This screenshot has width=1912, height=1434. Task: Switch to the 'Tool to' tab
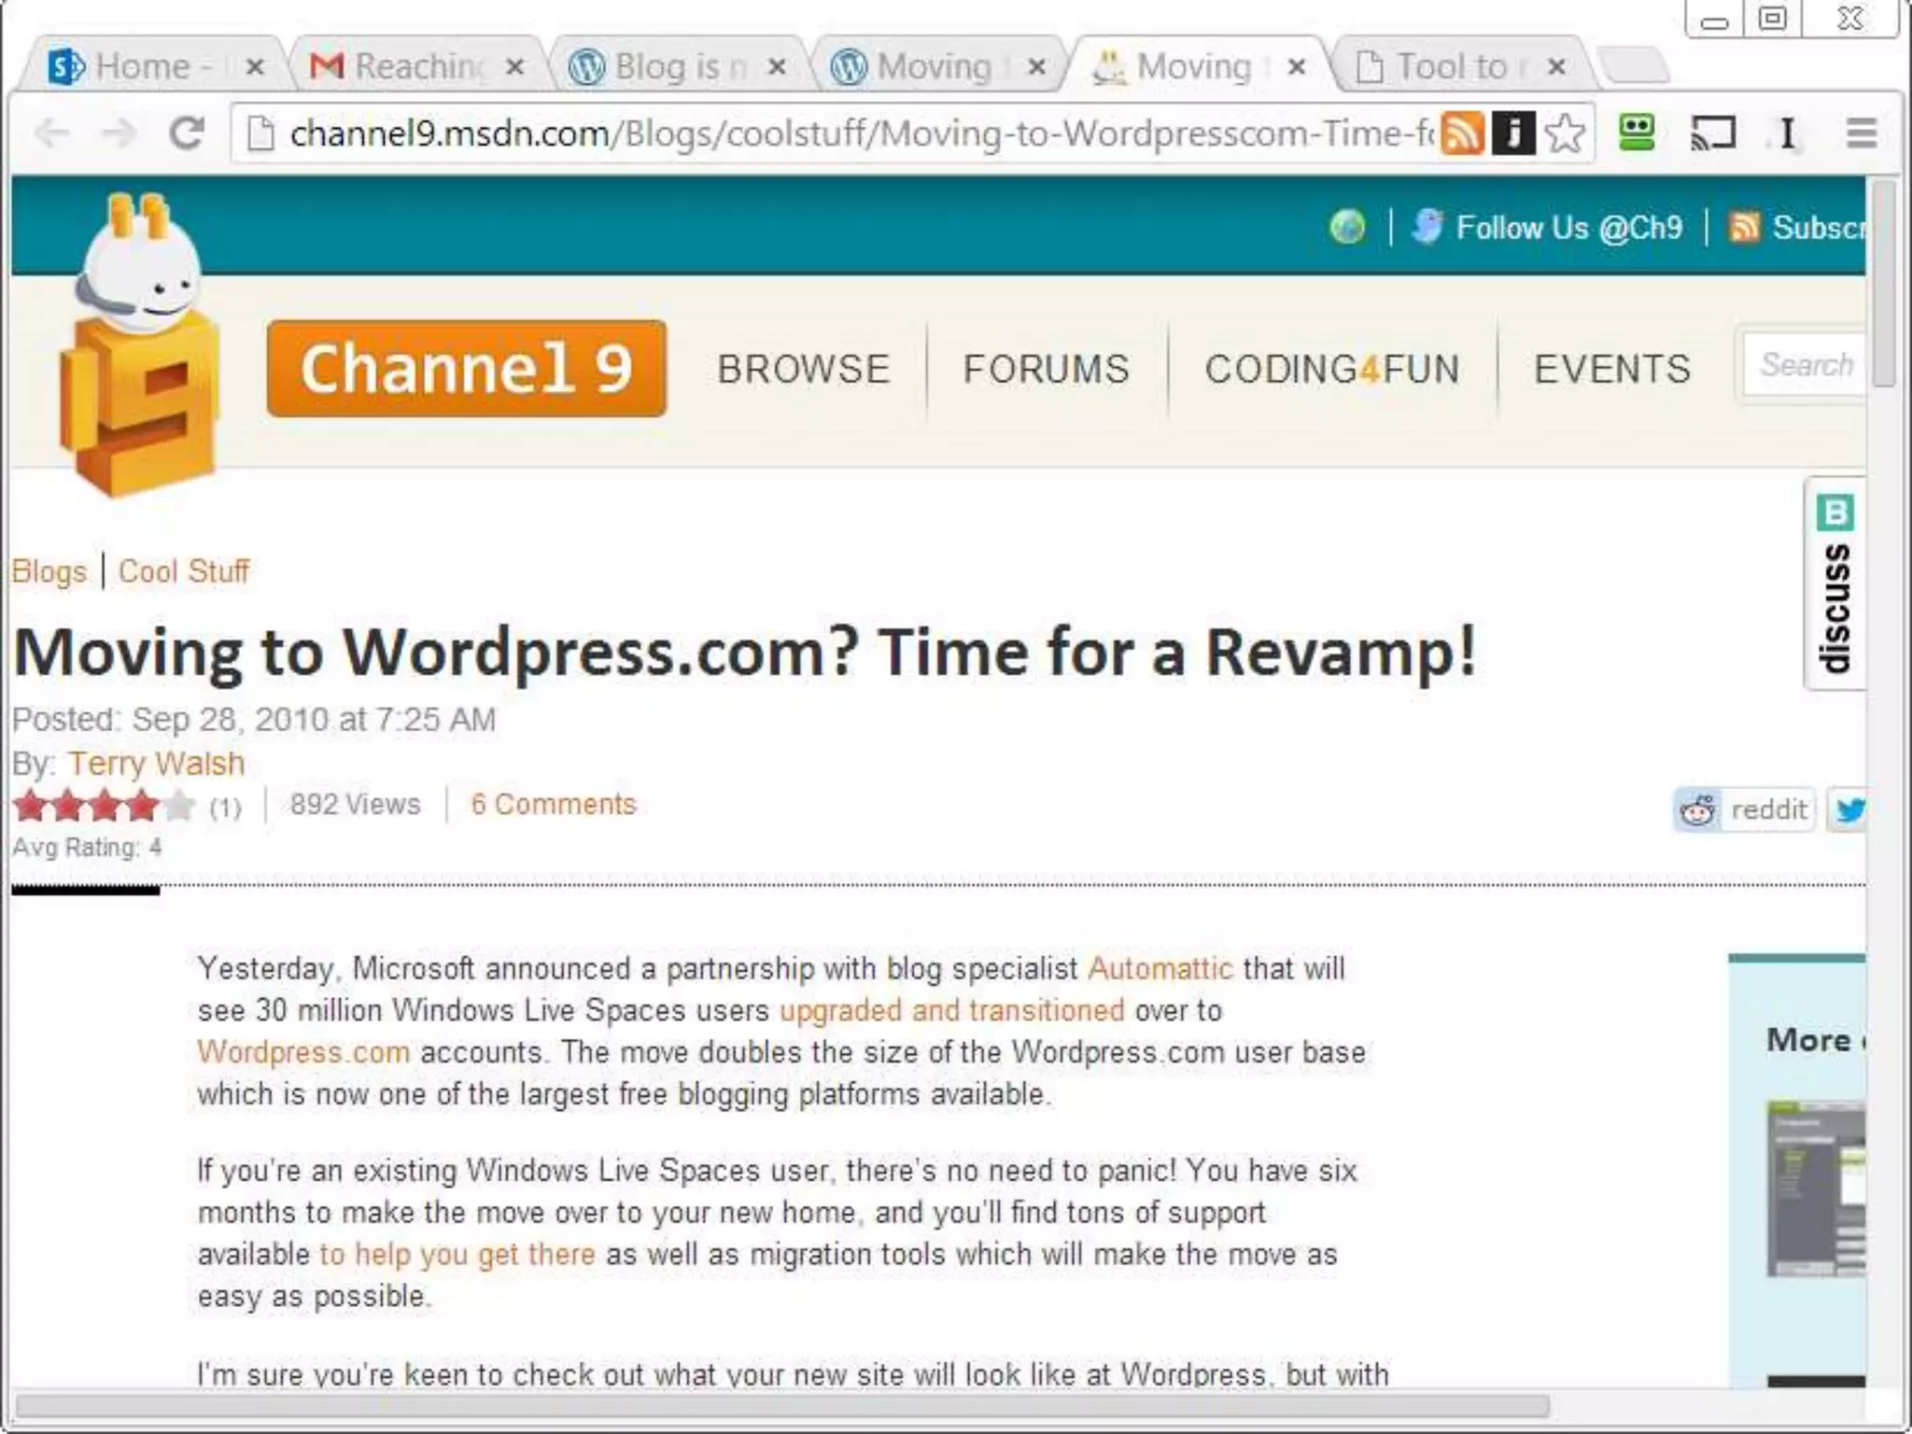1450,66
